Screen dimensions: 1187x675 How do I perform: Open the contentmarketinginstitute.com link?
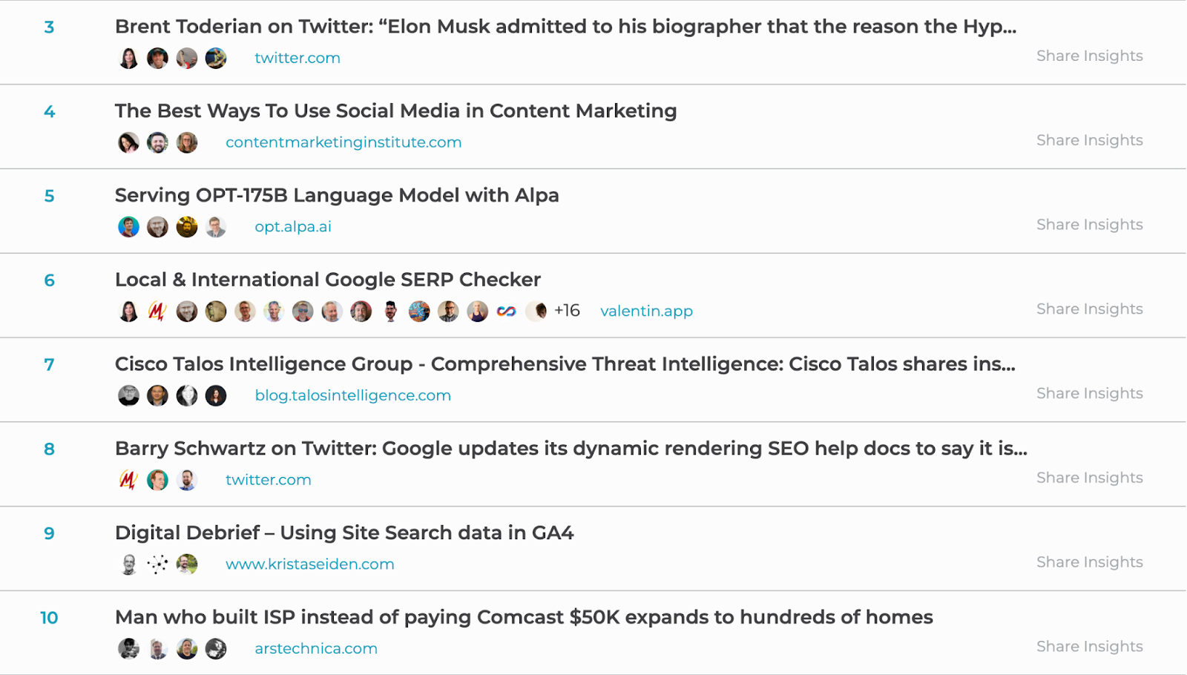pos(343,142)
